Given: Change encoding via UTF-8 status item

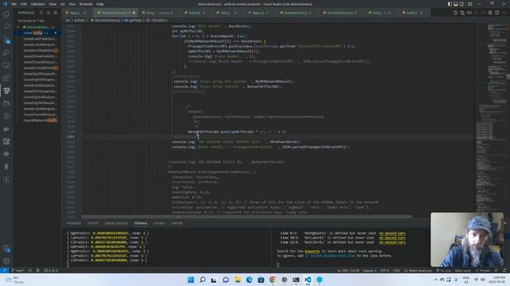Looking at the screenshot, I should coord(384,270).
